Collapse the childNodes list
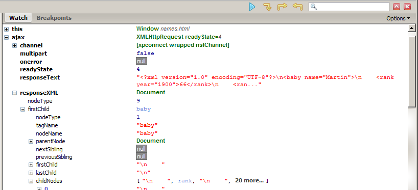The height and width of the screenshot is (190, 418). pos(31,181)
